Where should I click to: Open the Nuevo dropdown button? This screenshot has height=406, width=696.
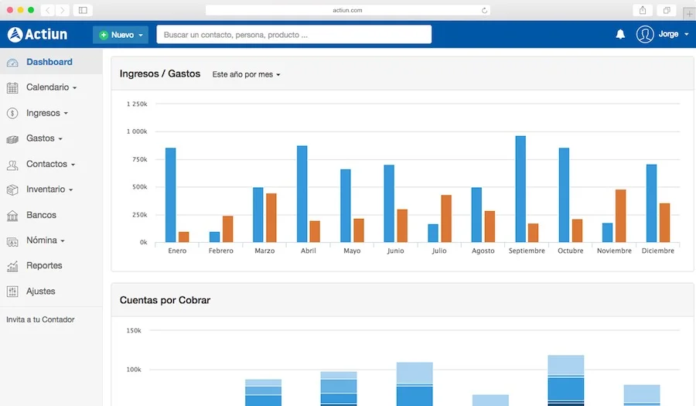(121, 35)
